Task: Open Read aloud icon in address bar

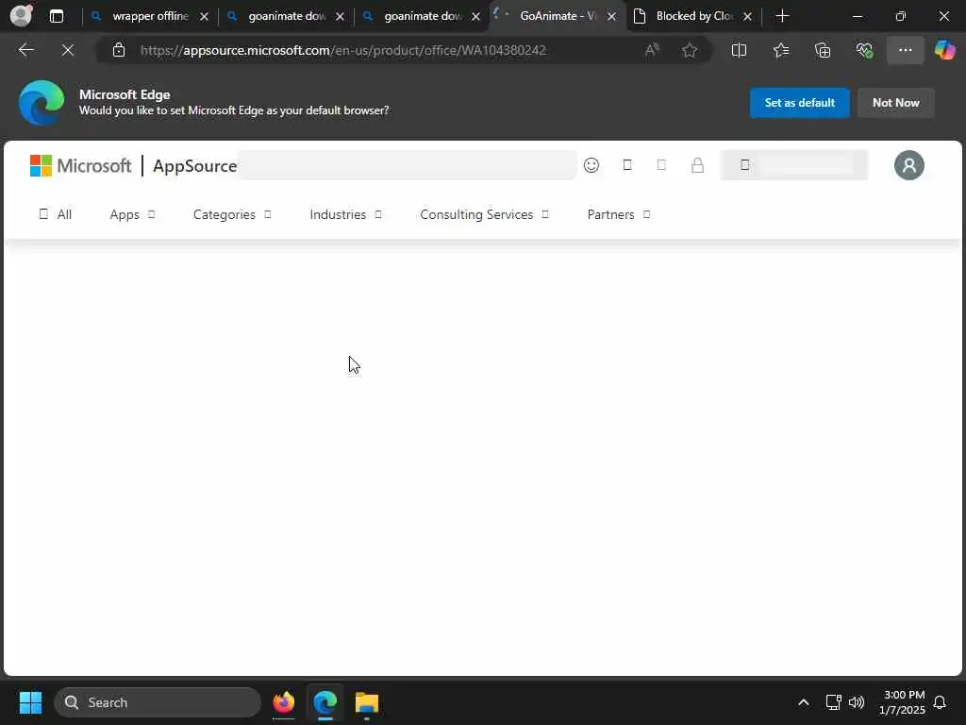Action: (652, 50)
